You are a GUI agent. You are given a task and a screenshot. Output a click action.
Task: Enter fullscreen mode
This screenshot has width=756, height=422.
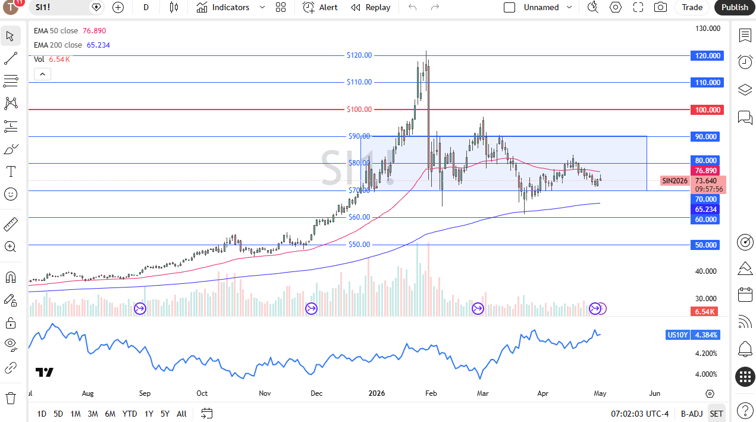638,7
